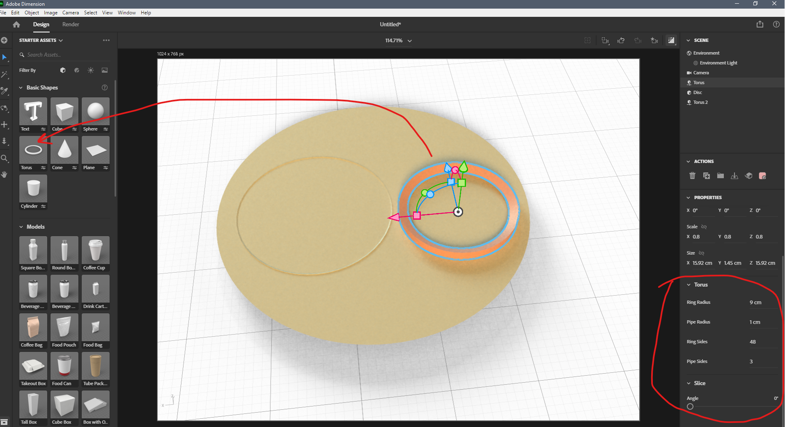Switch to the Render tab
This screenshot has width=785, height=427.
pos(70,24)
